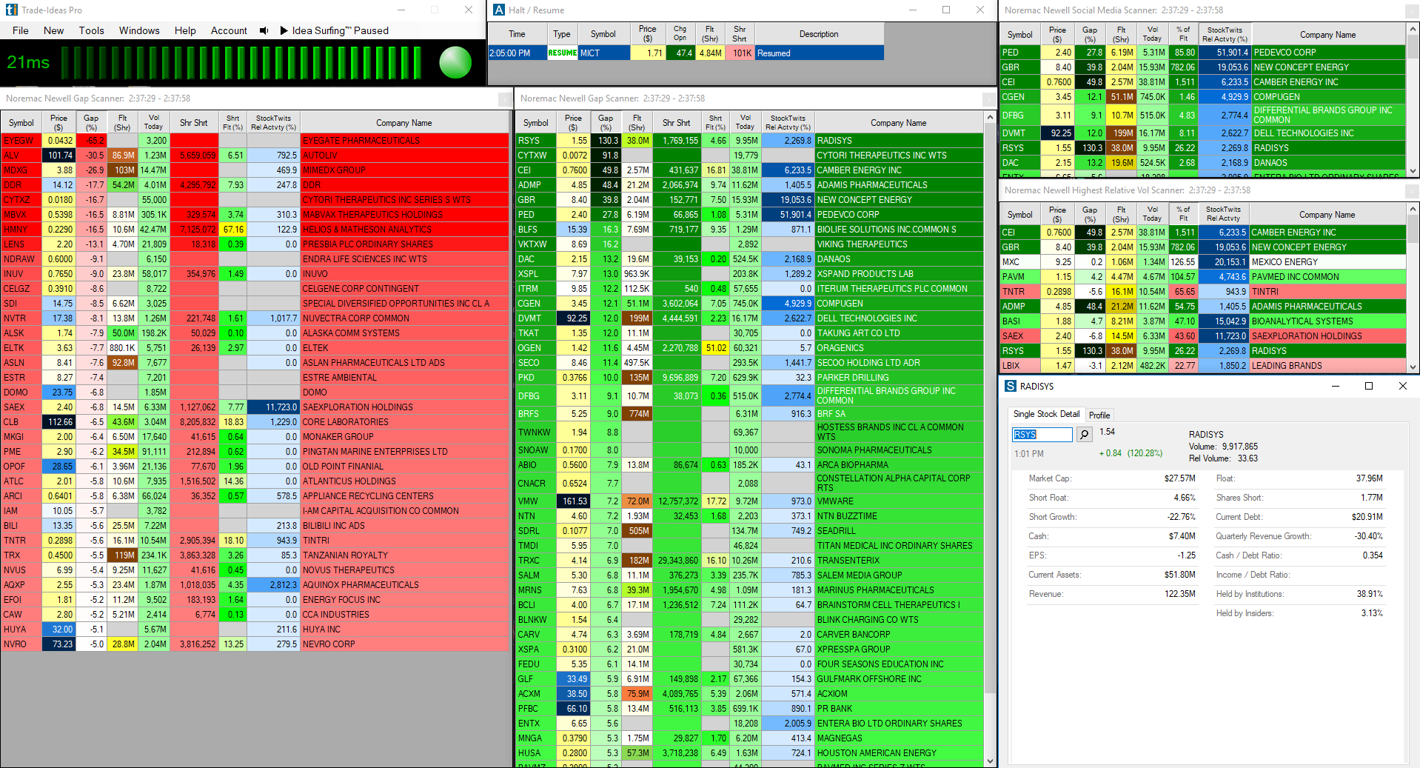Viewport: 1420px width, 768px height.
Task: Mute sounds with the speaker icon
Action: tap(264, 30)
